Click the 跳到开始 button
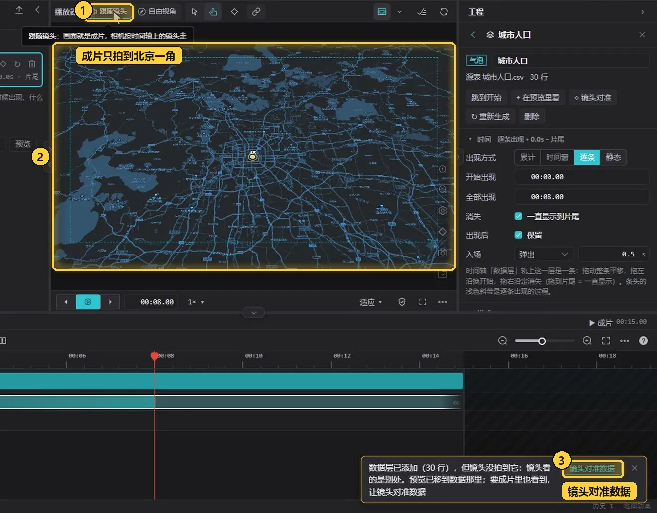 coord(486,98)
